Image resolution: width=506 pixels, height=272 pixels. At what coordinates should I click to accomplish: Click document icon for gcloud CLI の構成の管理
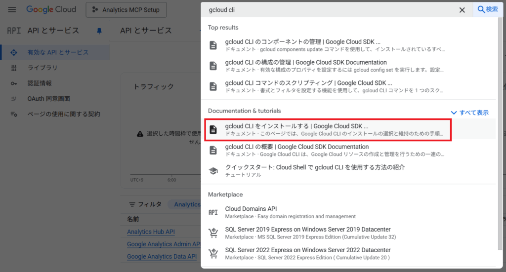[213, 66]
